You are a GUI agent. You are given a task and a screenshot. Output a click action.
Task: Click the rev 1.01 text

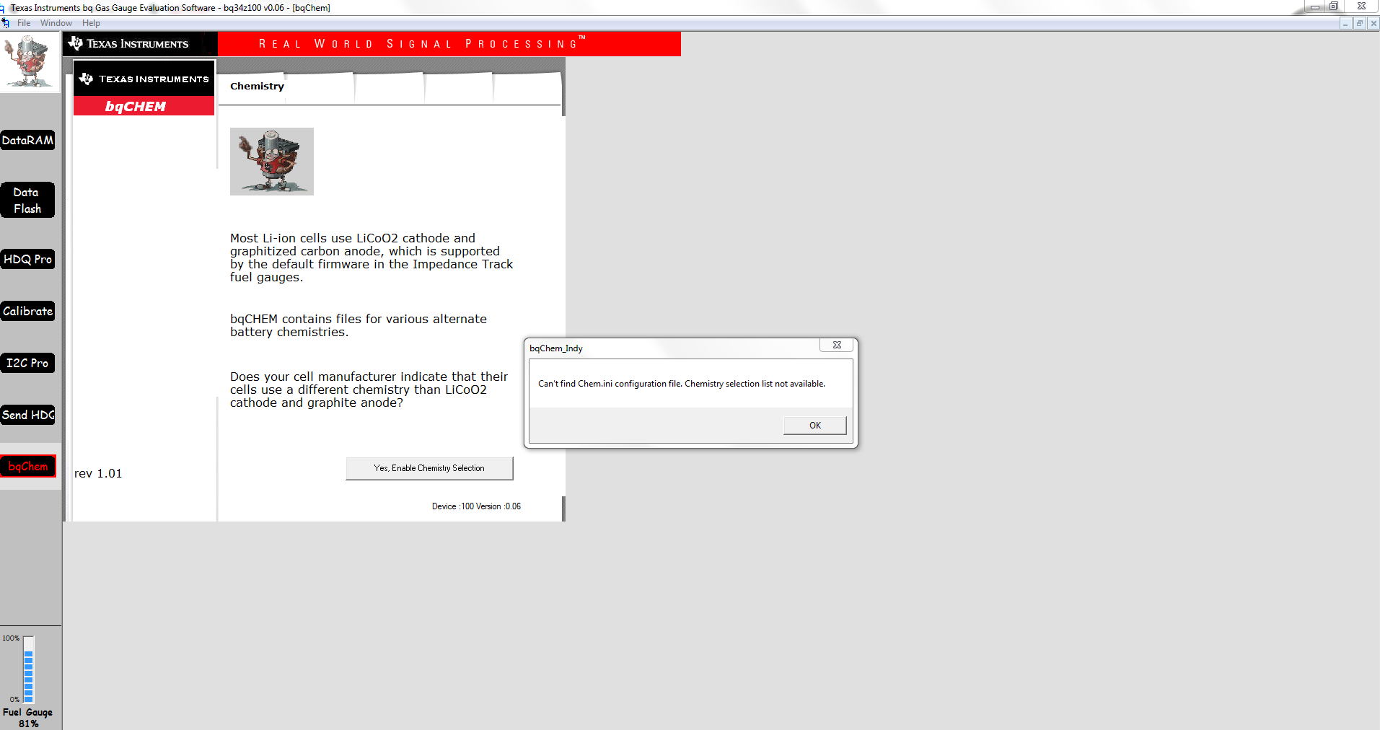98,474
